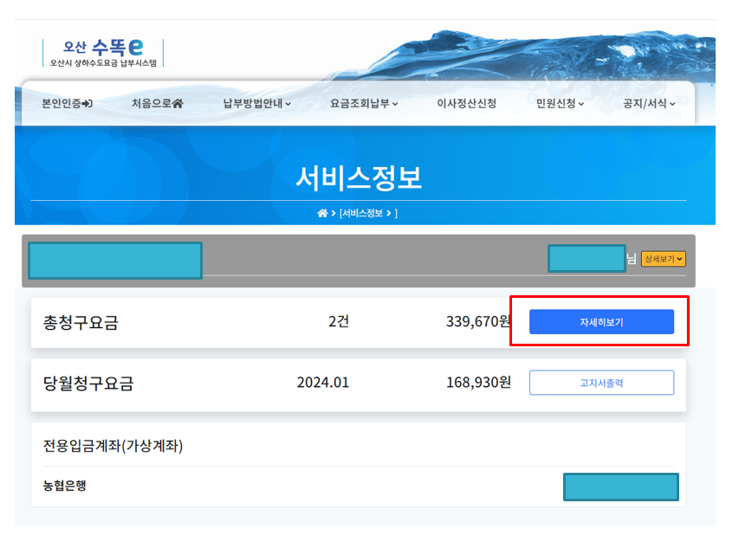Open the 납부방법안내 dropdown menu
Viewport: 739px width, 542px height.
[x=253, y=101]
